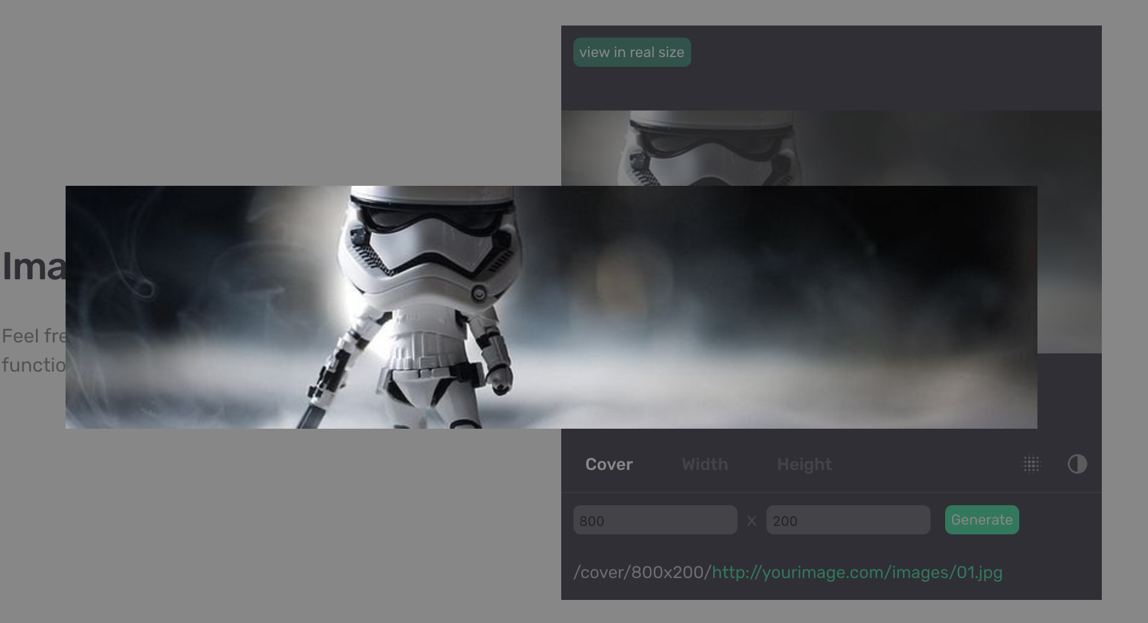Open the yourimage.com/images/01.jpg link
Viewport: 1148px width, 623px height.
click(857, 573)
